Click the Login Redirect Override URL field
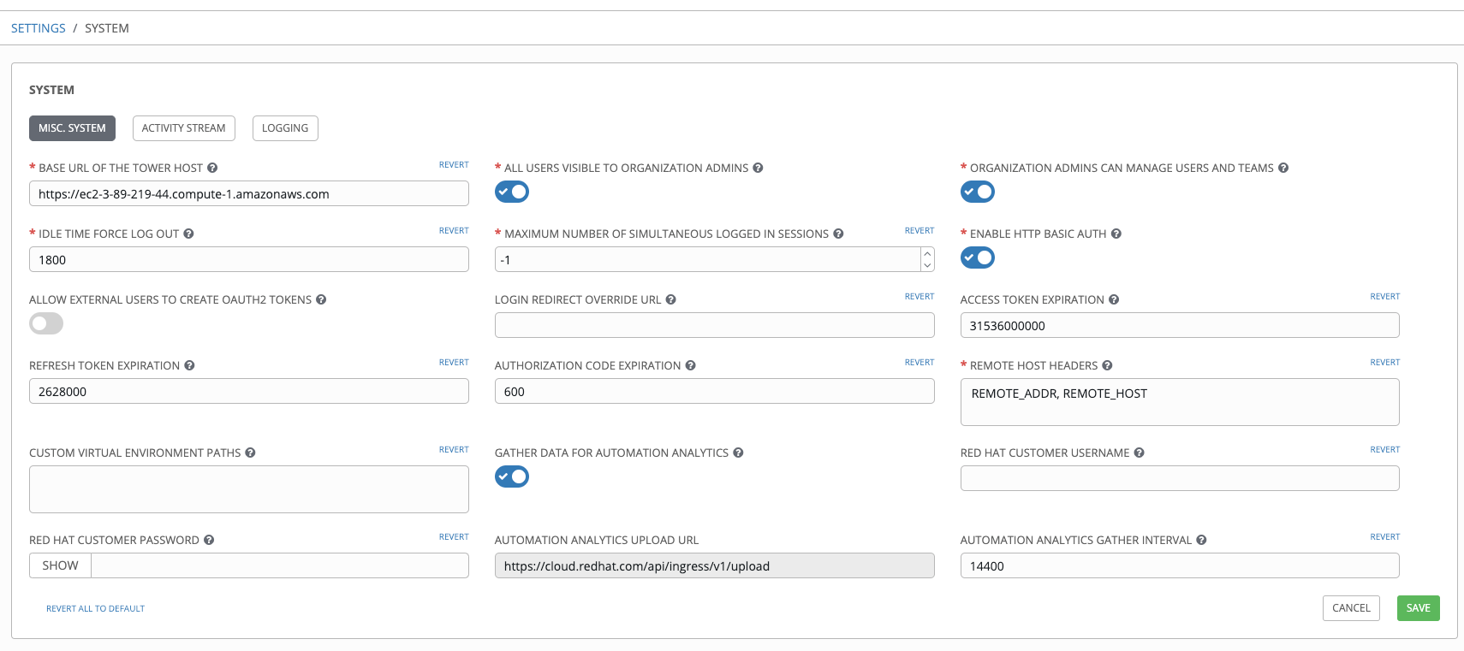 (714, 326)
